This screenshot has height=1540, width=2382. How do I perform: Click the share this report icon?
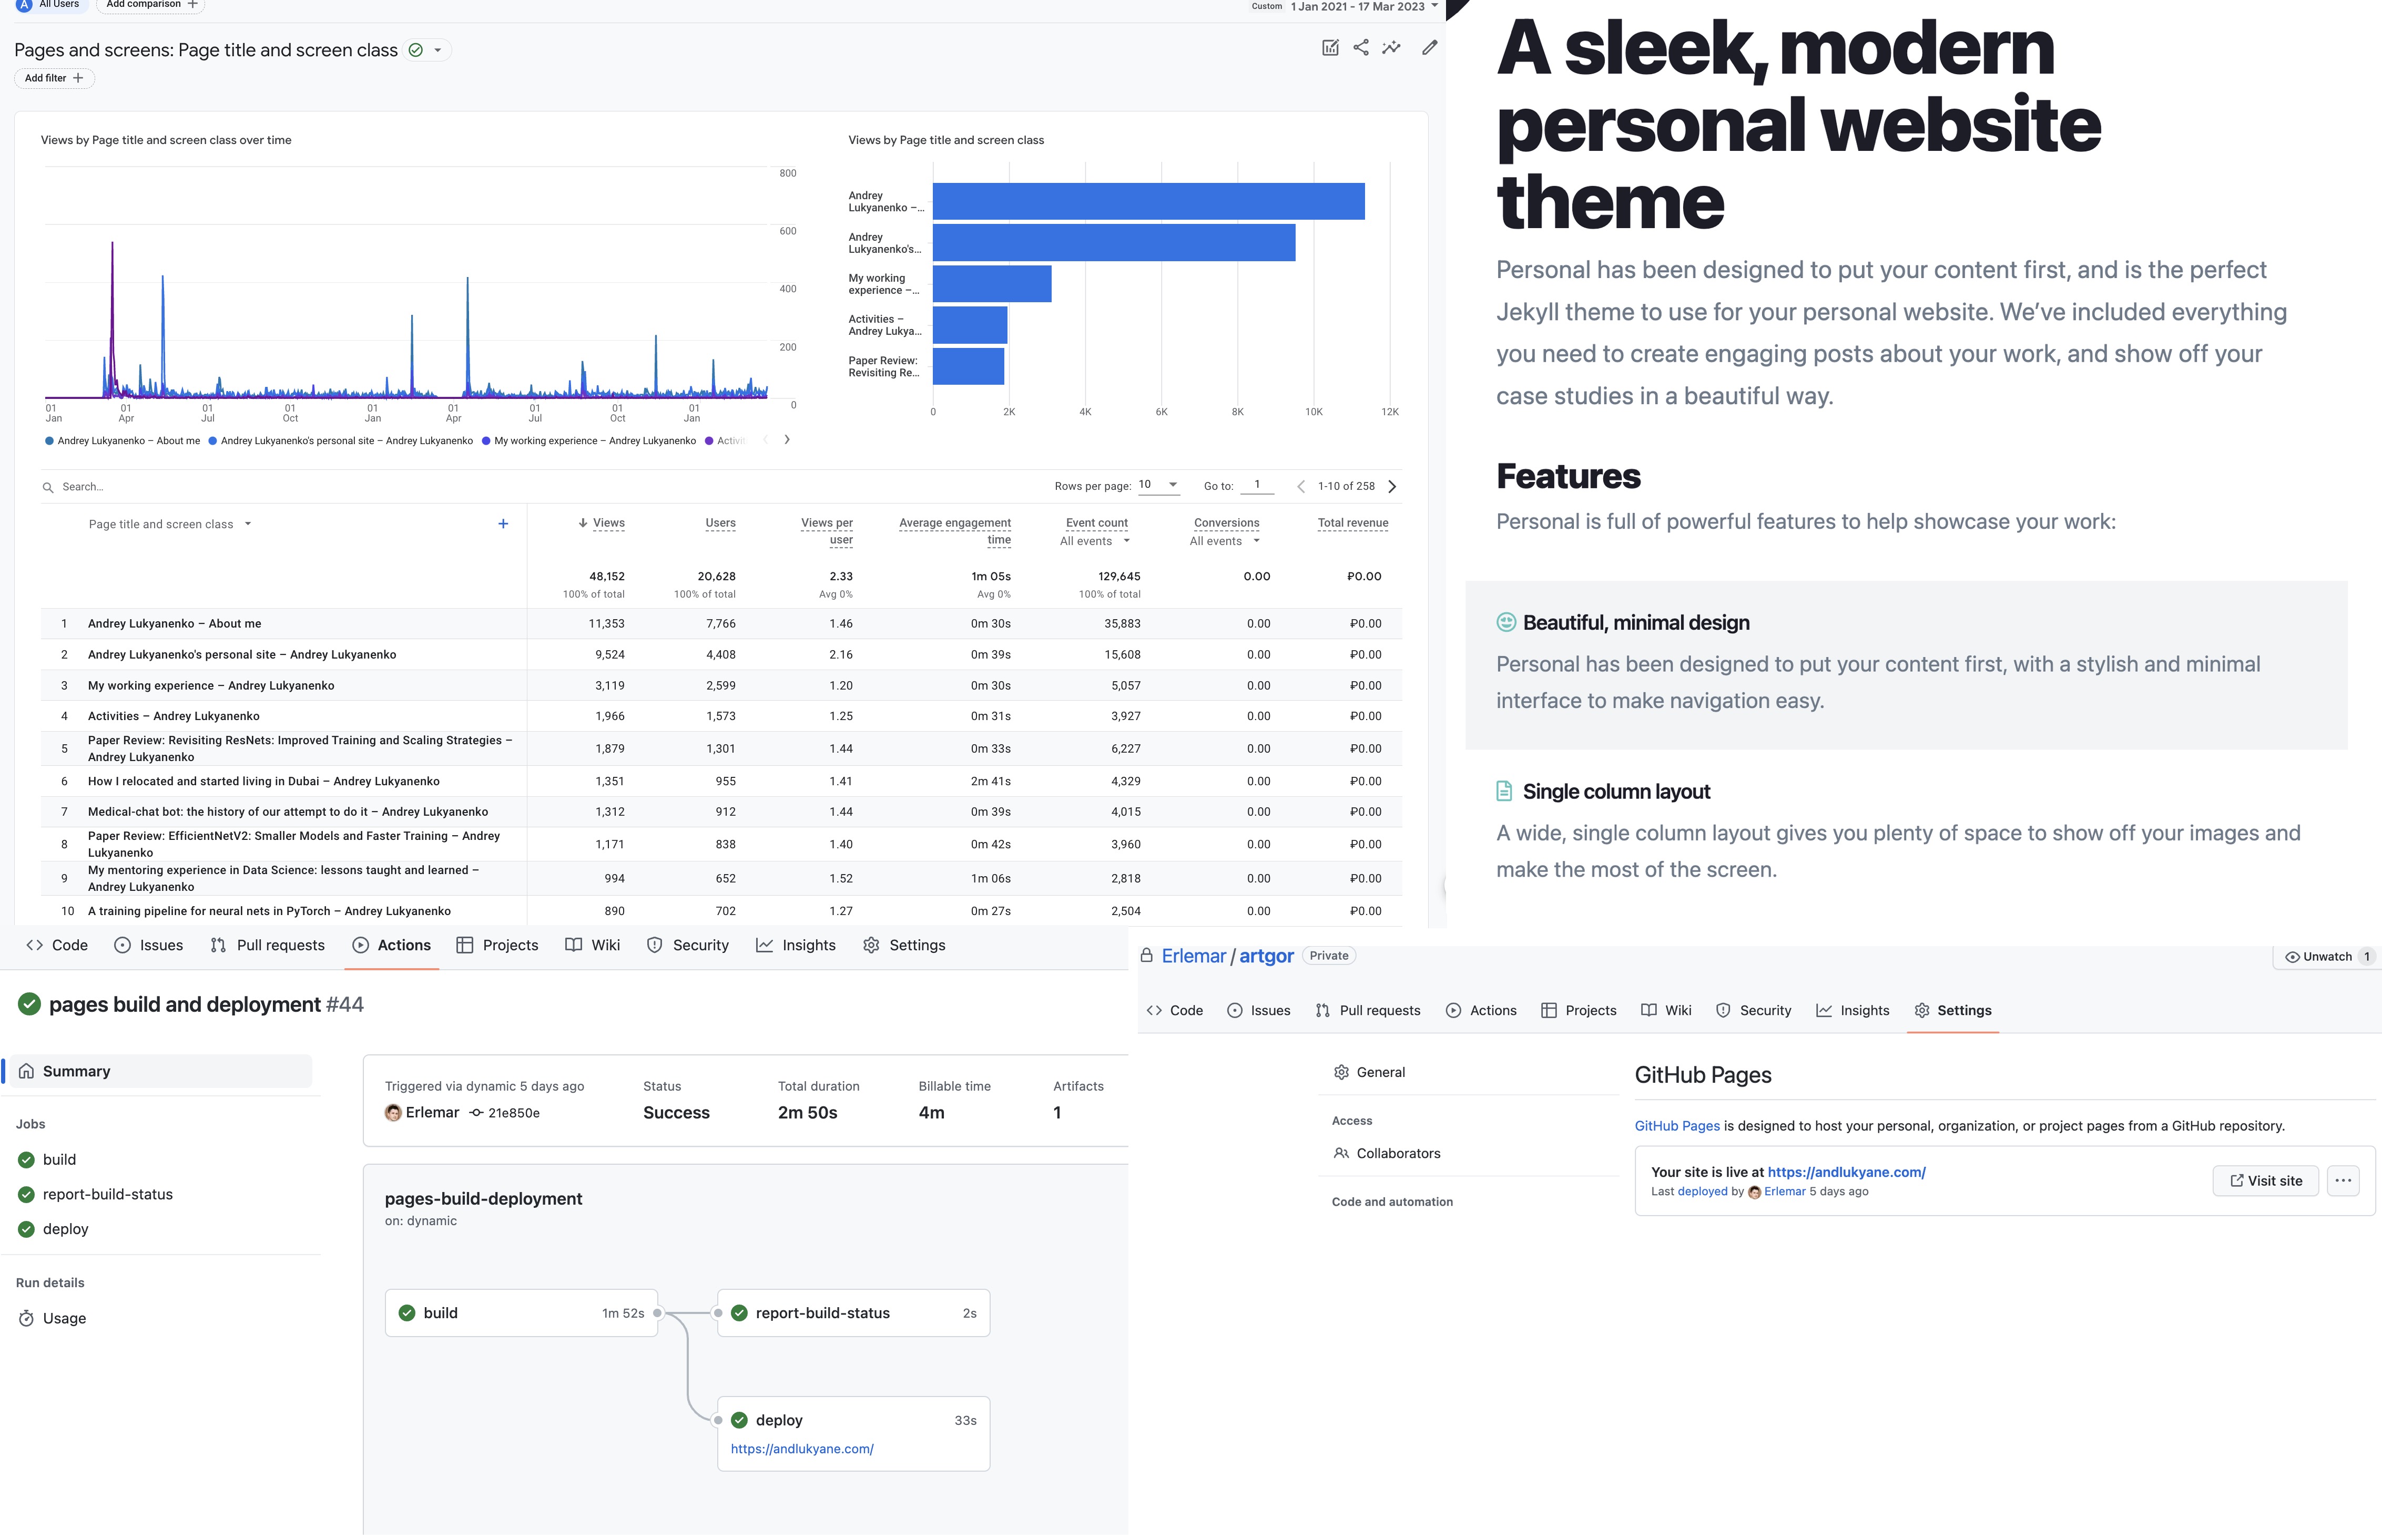tap(1360, 47)
